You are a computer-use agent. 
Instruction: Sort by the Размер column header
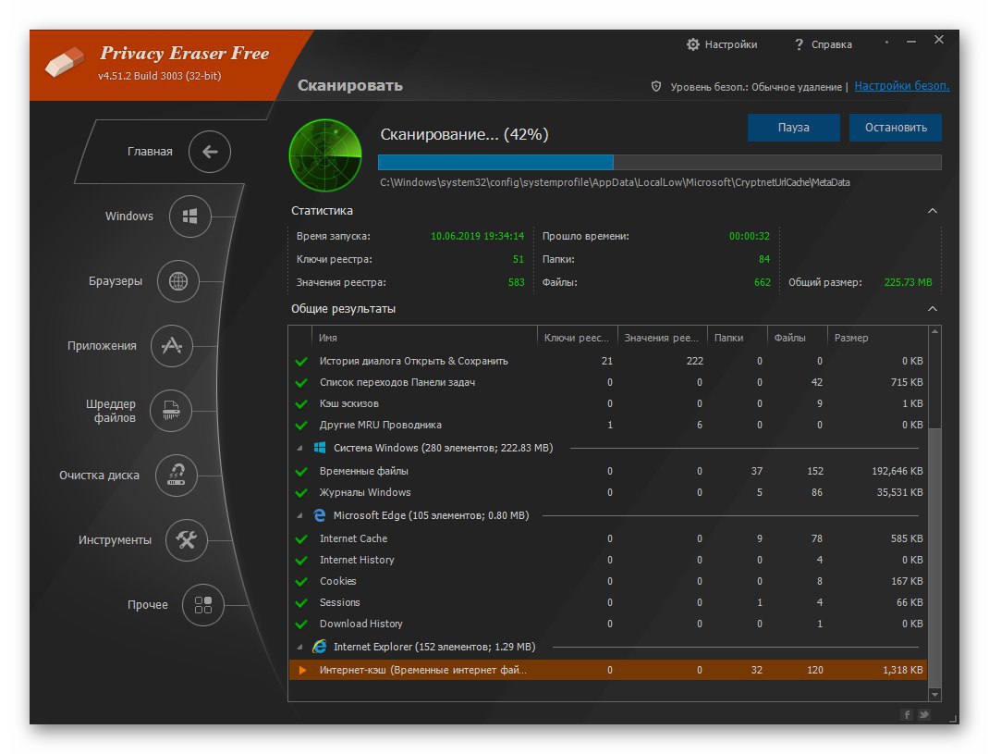pos(877,338)
